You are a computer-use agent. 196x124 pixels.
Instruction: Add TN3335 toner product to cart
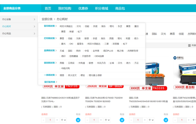click(166, 120)
